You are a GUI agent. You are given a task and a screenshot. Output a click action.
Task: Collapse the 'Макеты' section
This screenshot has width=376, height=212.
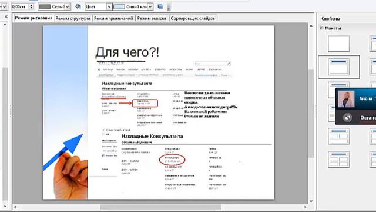(322, 28)
